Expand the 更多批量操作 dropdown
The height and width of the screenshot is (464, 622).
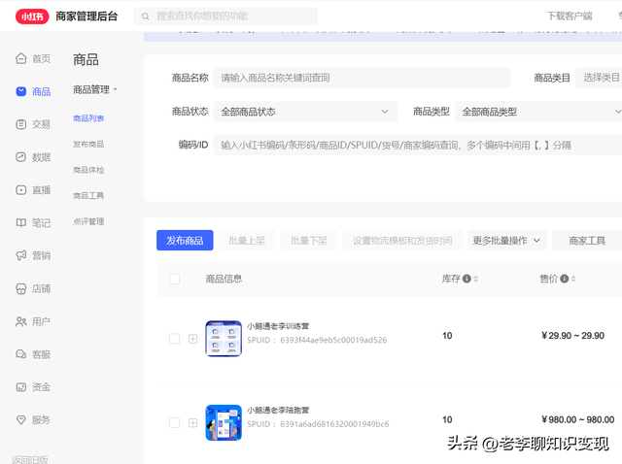click(x=508, y=241)
